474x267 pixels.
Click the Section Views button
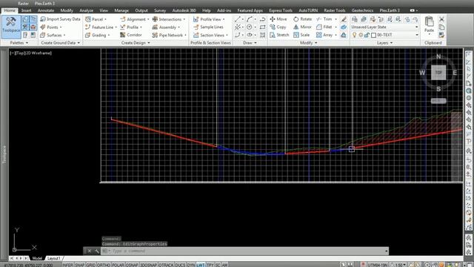[x=210, y=35]
